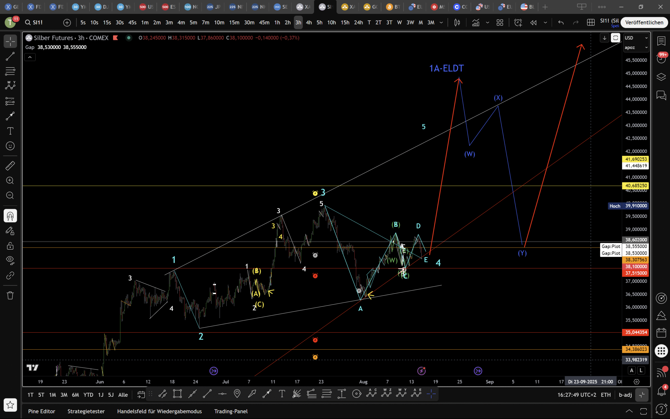Toggle the lock all drawings icon
This screenshot has height=419, width=670.
pyautogui.click(x=10, y=246)
